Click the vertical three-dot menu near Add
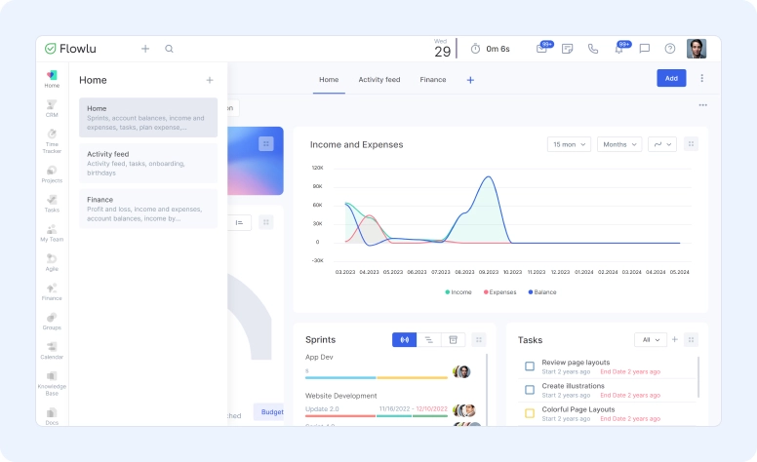 coord(702,78)
